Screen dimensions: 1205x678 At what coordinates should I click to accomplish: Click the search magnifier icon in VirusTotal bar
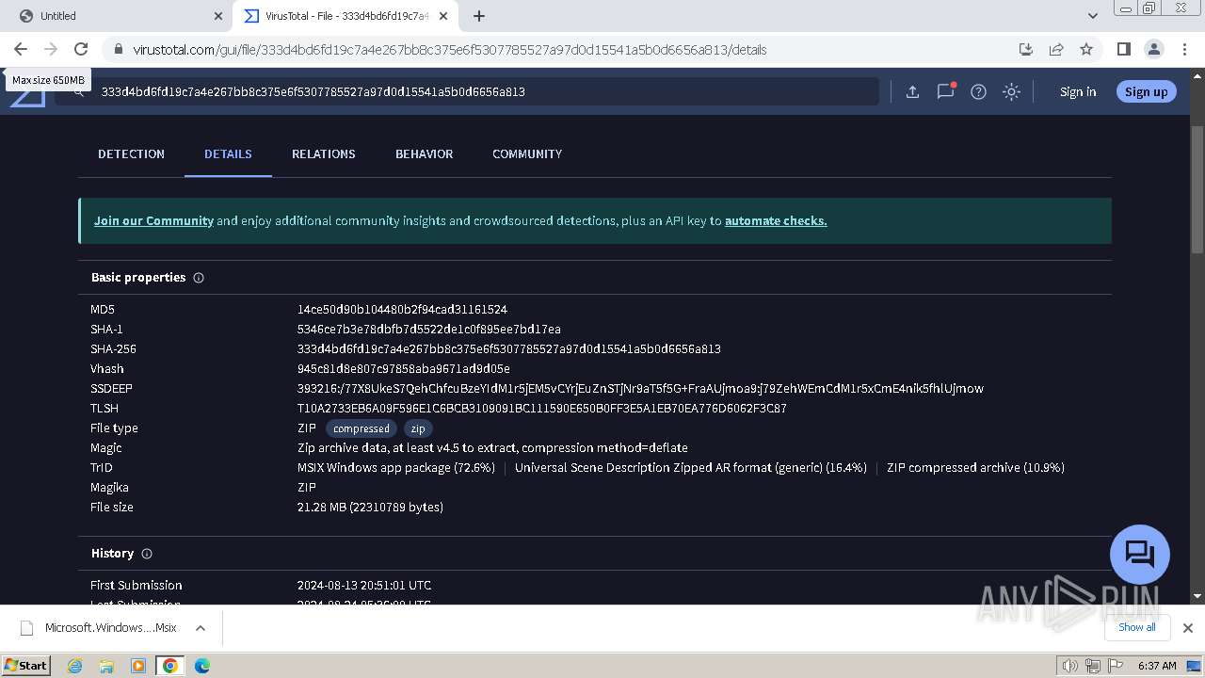[x=79, y=91]
